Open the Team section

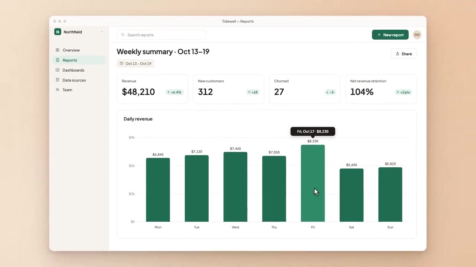79,90
